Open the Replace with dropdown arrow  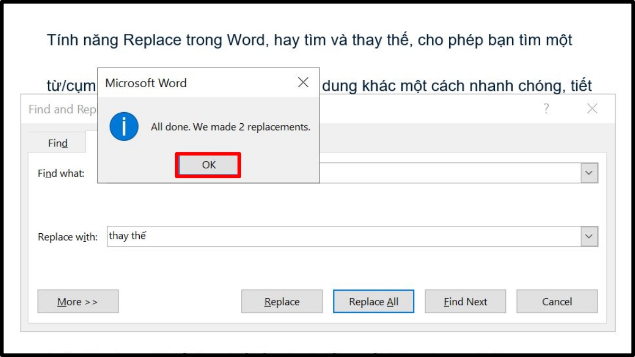[589, 236]
